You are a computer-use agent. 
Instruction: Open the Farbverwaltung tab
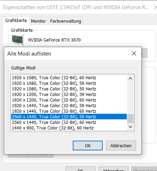point(65,21)
